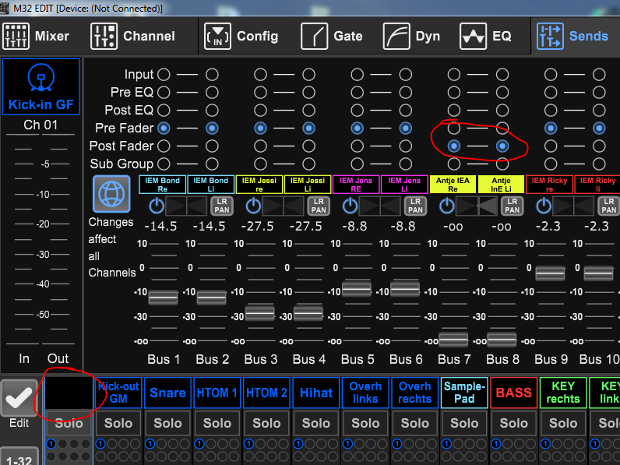
Task: Toggle the power icon for Antje IEA send
Action: pos(447,206)
